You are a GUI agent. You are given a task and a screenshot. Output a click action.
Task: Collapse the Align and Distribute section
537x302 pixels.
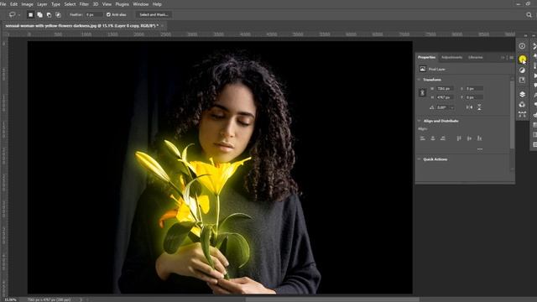(419, 121)
